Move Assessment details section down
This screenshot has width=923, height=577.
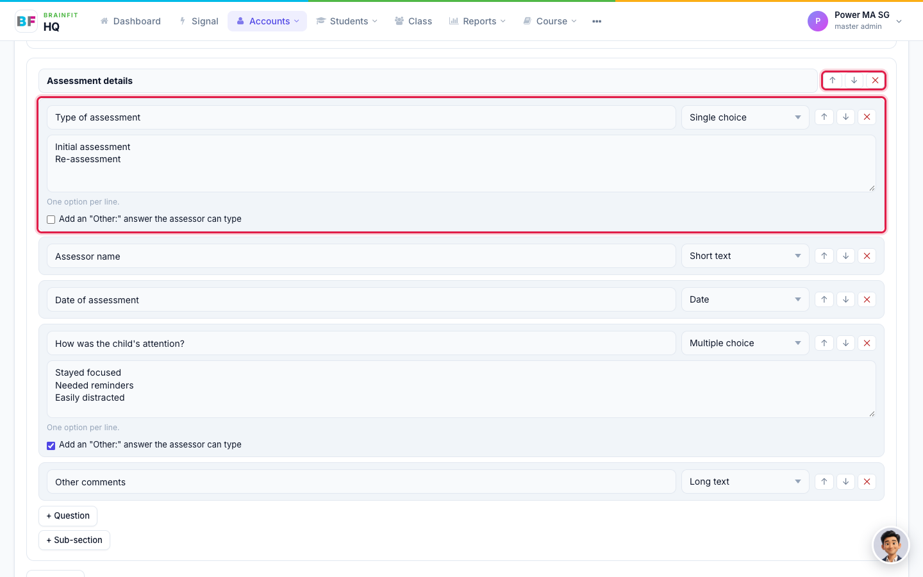[x=854, y=81]
